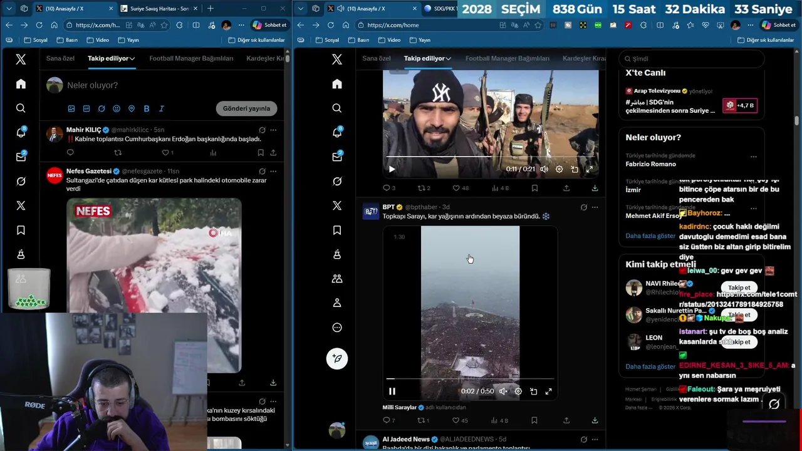Click Daha fazla göster under Neler oluyor
The image size is (802, 451).
[x=650, y=236]
